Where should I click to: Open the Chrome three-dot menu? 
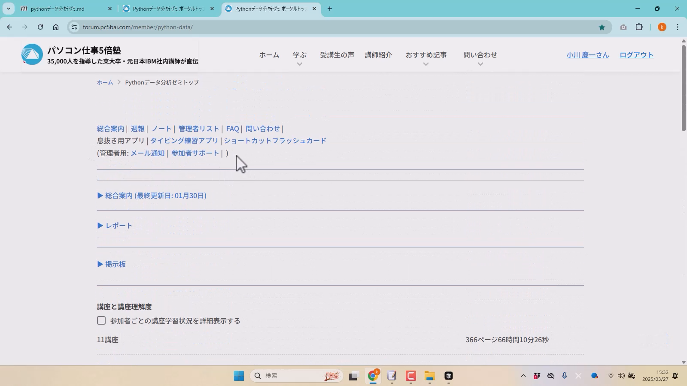tap(678, 27)
